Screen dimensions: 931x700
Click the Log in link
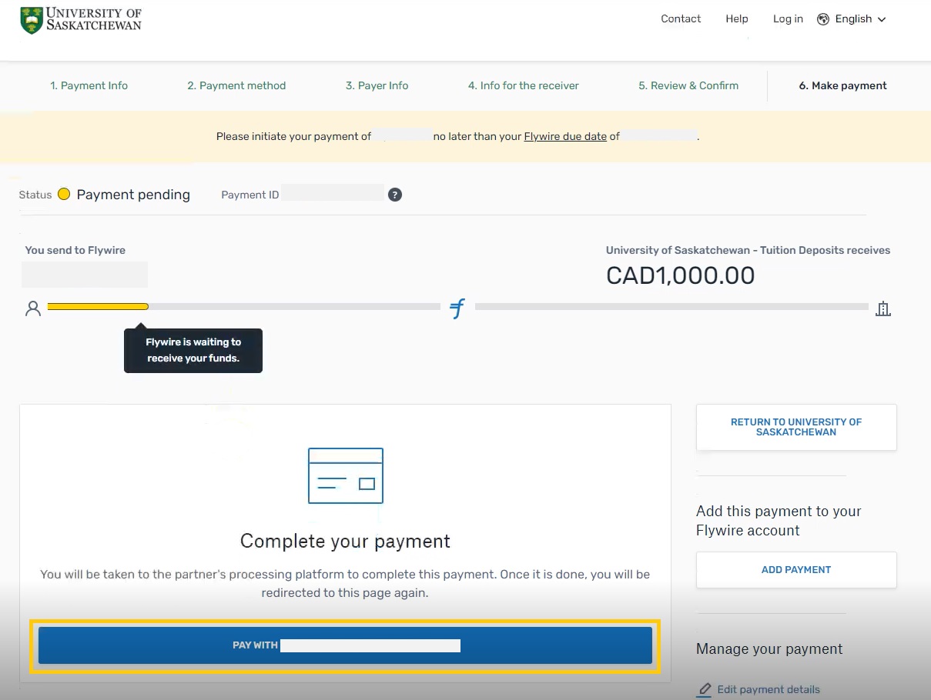(788, 19)
